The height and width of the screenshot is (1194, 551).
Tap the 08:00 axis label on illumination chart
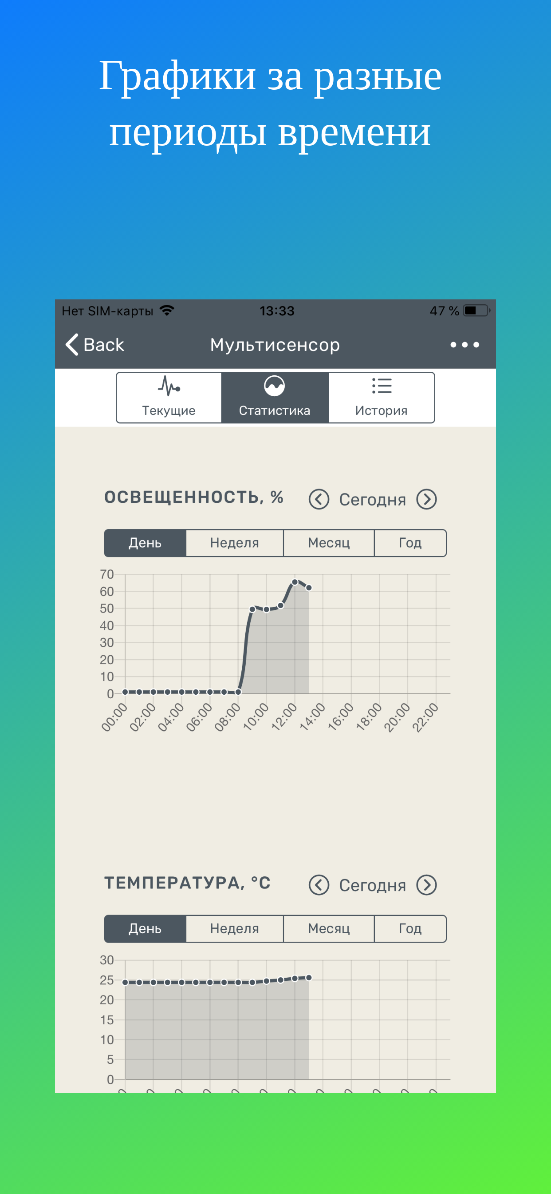(227, 717)
